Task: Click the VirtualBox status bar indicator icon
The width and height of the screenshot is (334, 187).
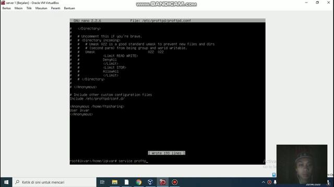Action: point(274,175)
